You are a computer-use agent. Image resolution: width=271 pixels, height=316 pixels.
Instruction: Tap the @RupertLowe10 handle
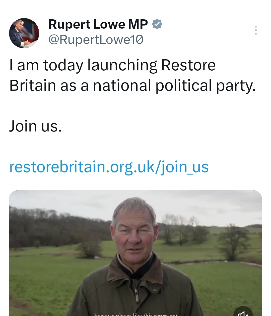coord(96,40)
